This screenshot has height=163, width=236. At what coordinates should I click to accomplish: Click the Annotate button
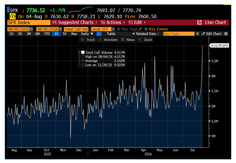(x=108, y=40)
